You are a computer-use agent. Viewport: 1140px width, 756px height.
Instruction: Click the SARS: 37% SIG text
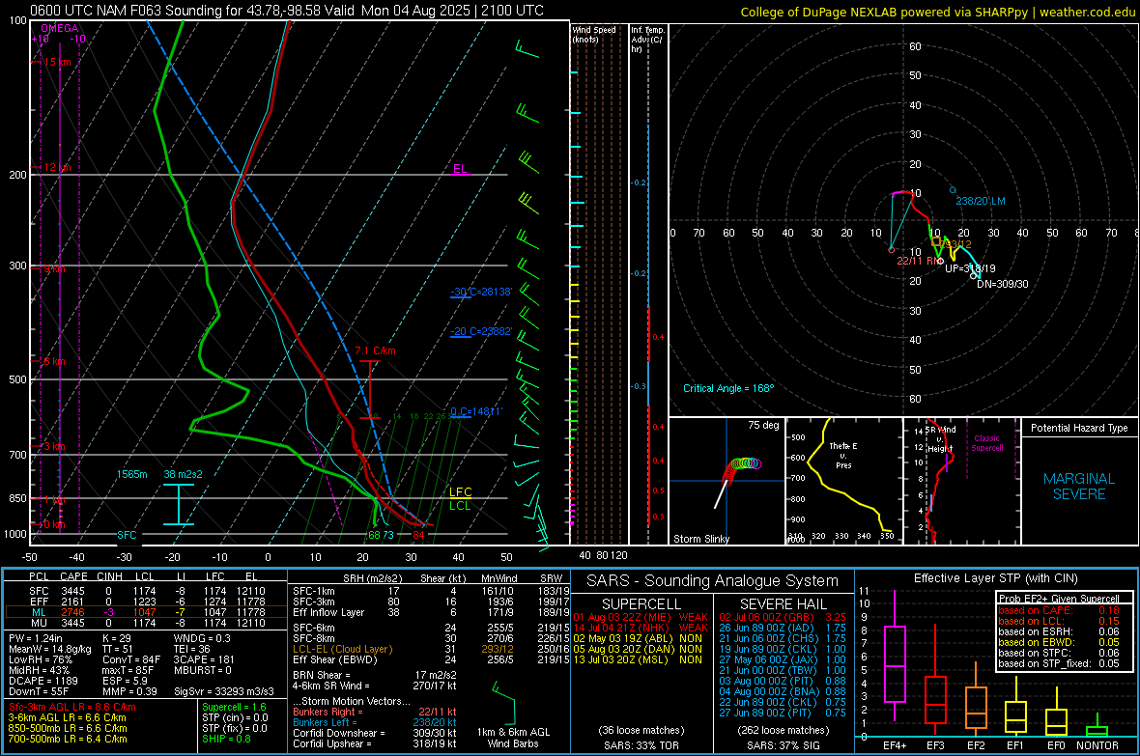[x=783, y=745]
